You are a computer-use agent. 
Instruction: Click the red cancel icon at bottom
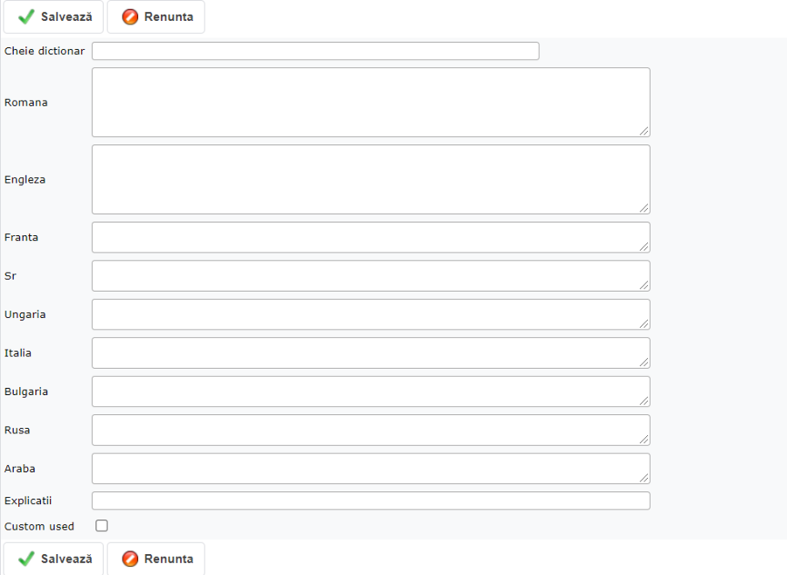tap(130, 558)
